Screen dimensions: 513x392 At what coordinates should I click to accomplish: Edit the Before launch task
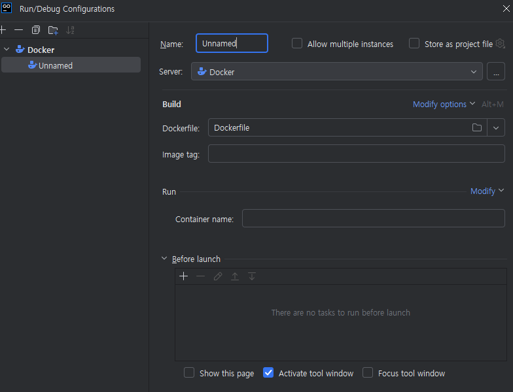point(218,276)
